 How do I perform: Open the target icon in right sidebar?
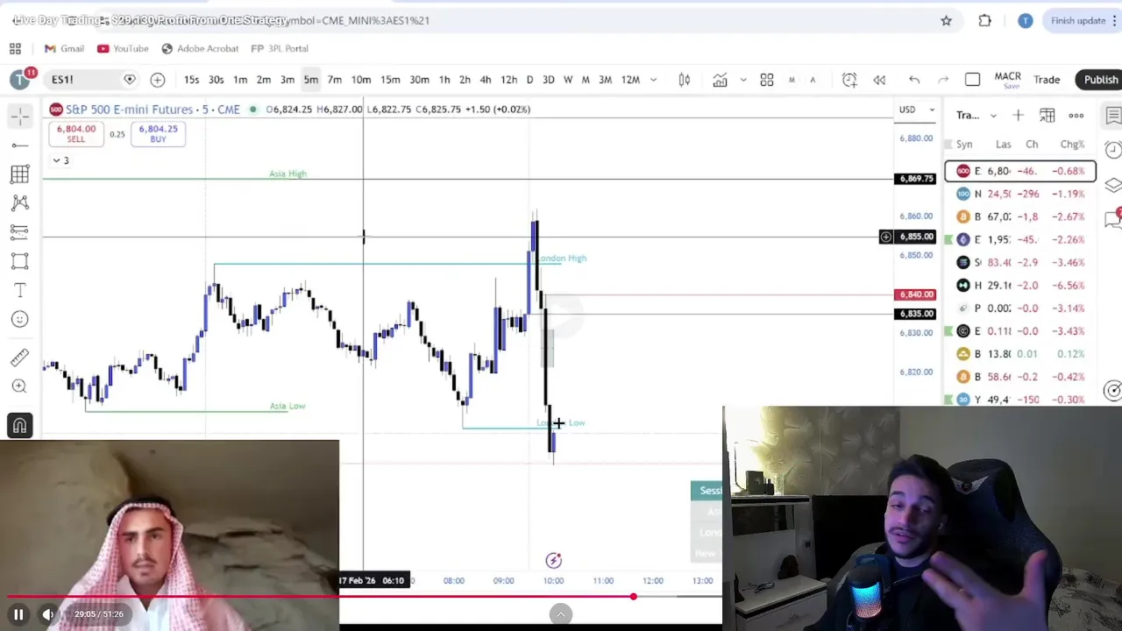point(1113,391)
